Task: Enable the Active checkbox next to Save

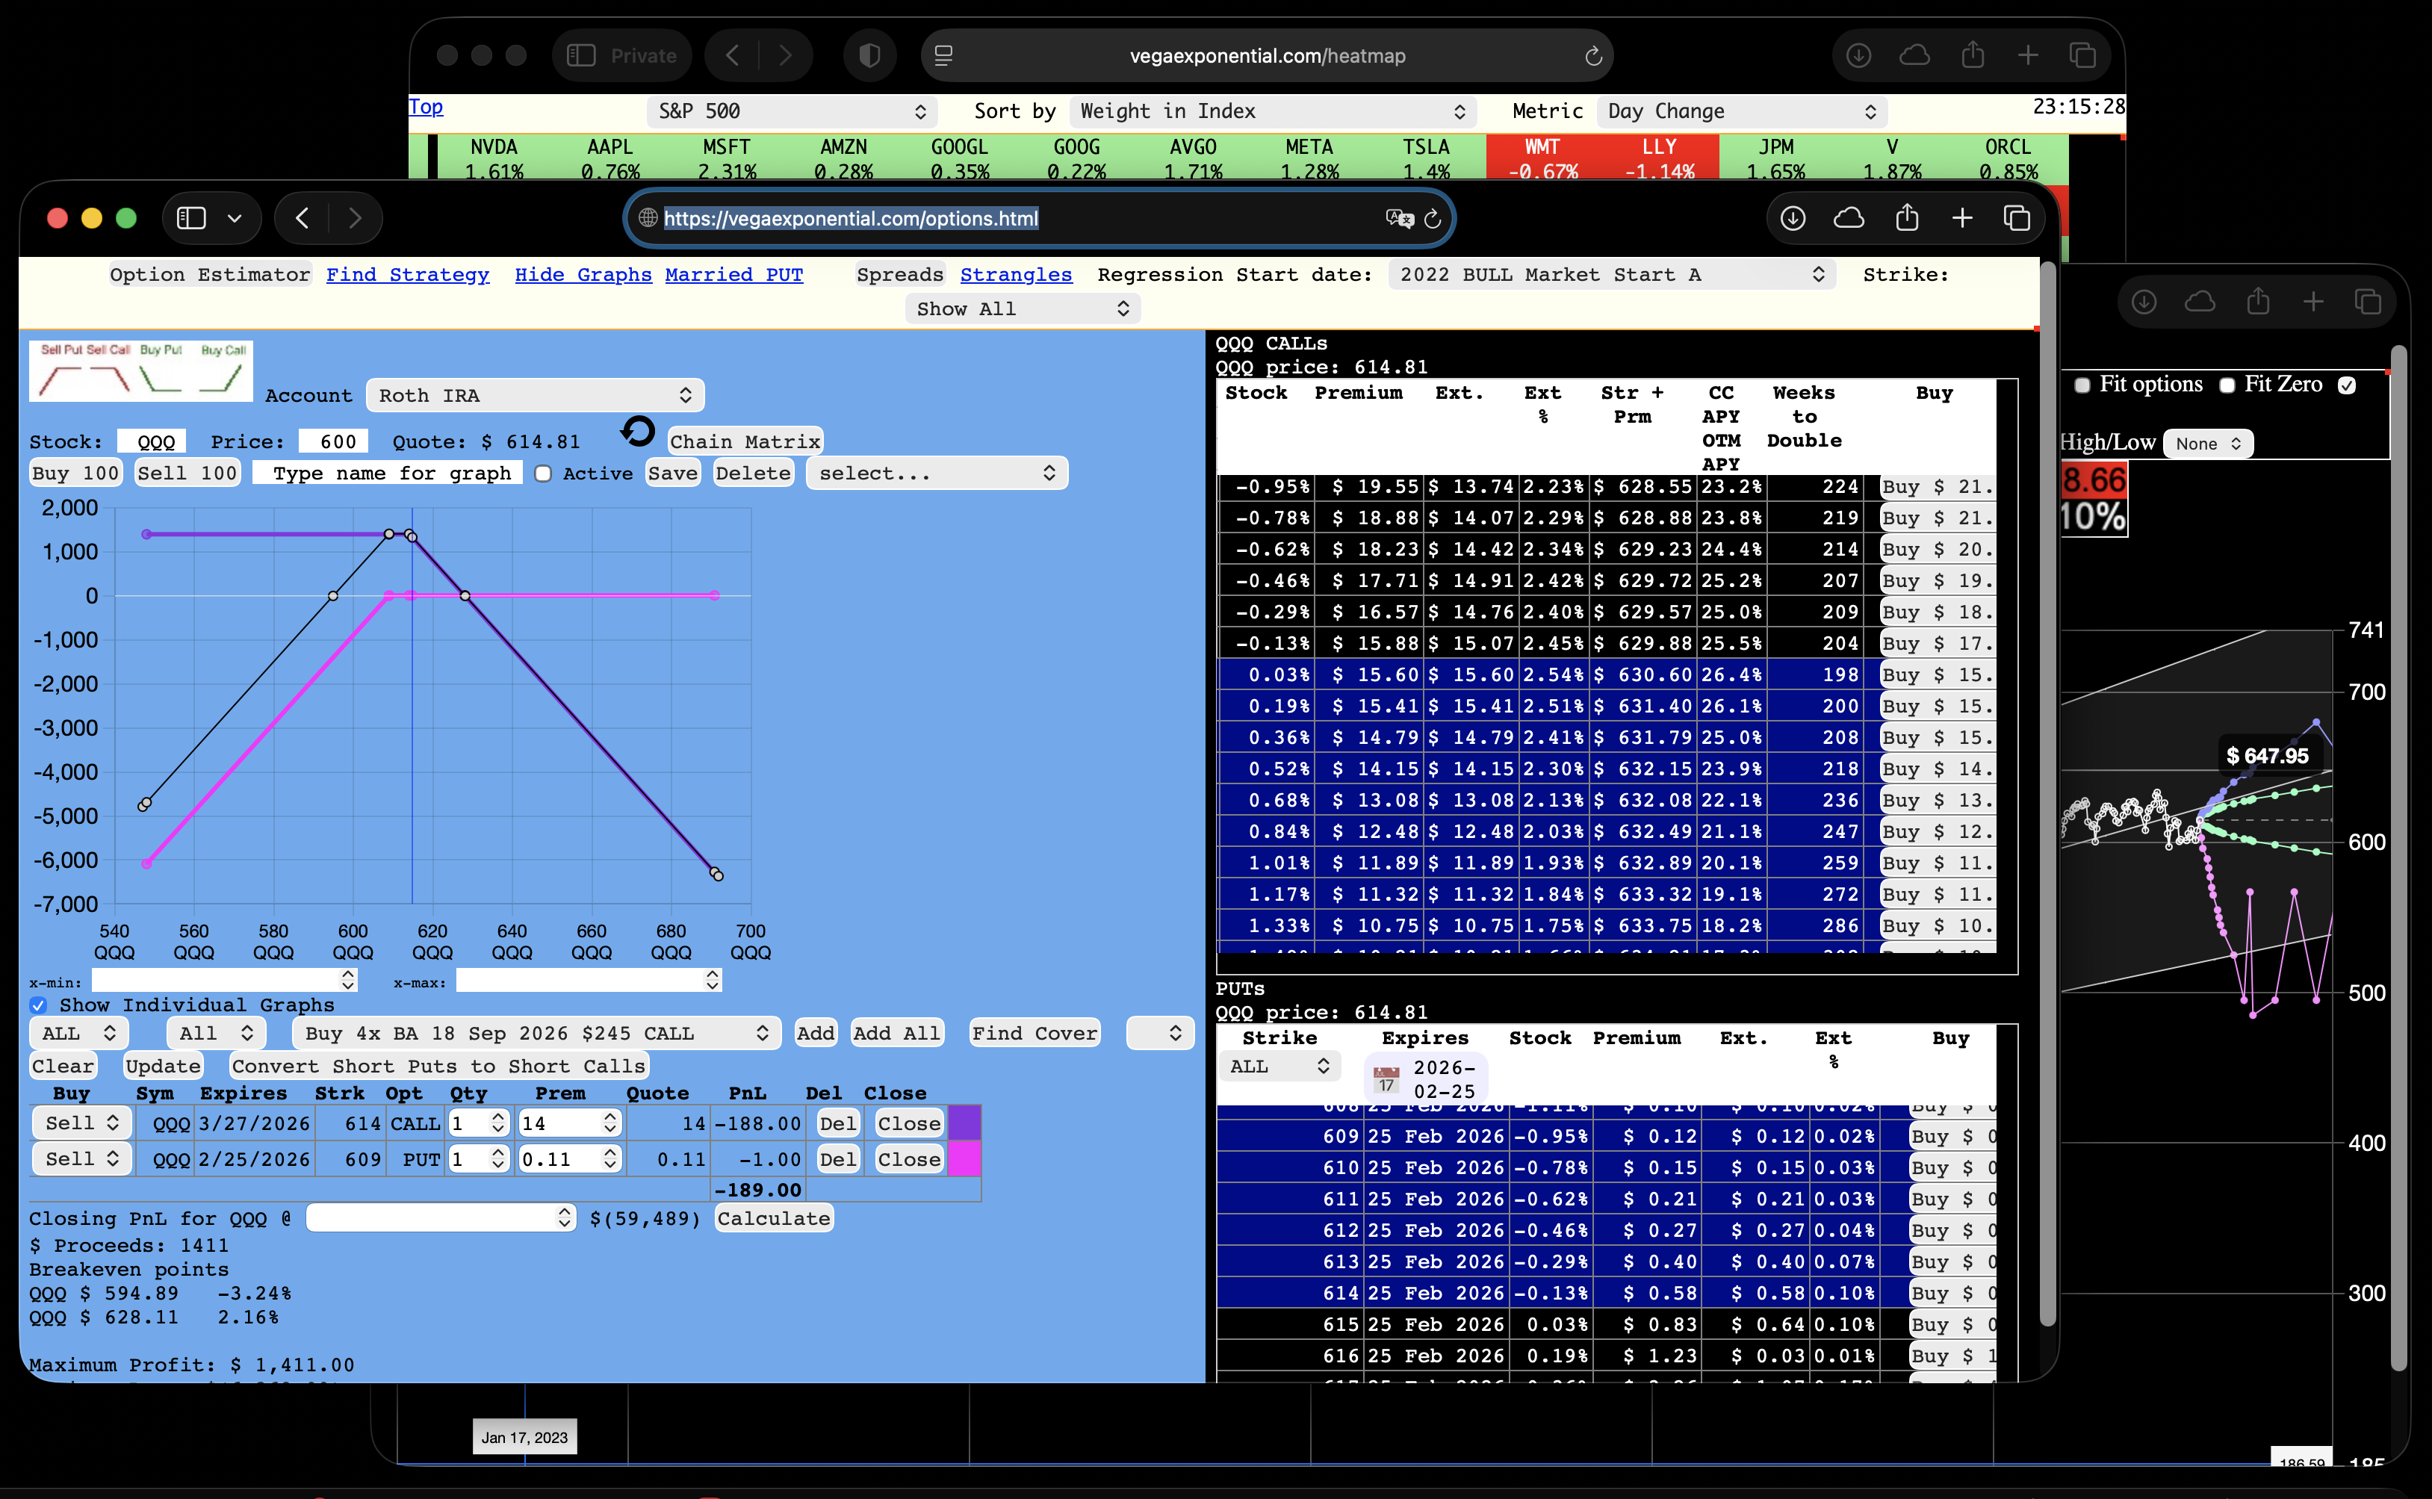Action: (543, 474)
